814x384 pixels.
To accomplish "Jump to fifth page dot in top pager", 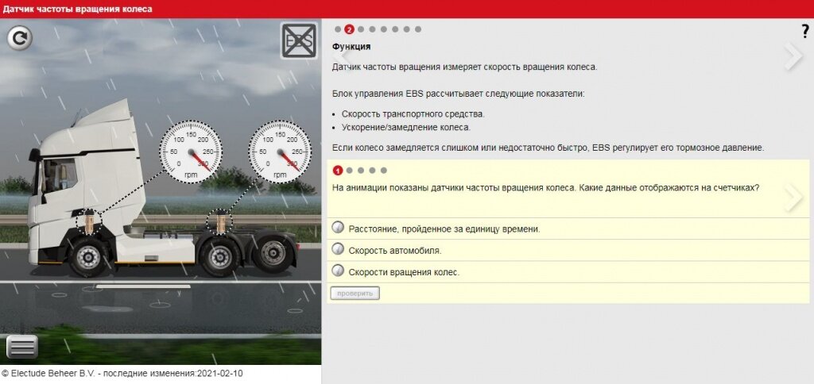I will pos(384,29).
